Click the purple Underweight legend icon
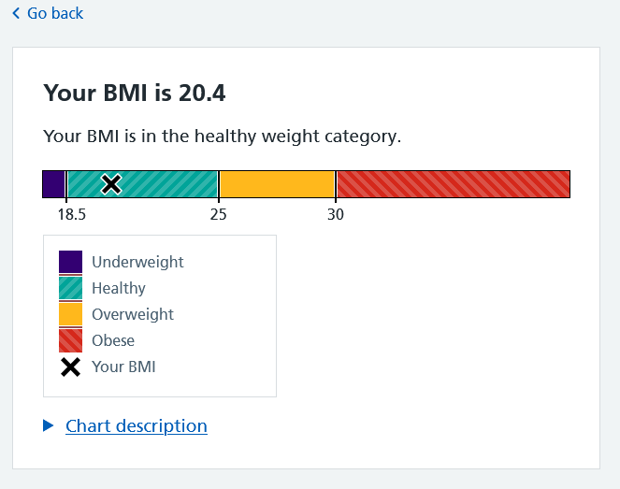 pyautogui.click(x=70, y=262)
